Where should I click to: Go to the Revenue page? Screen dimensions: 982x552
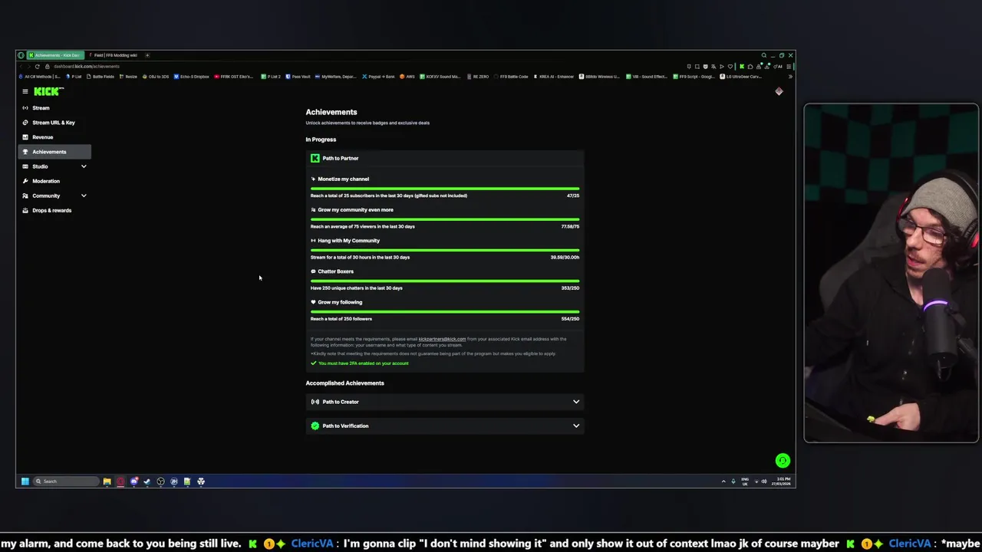coord(54,137)
